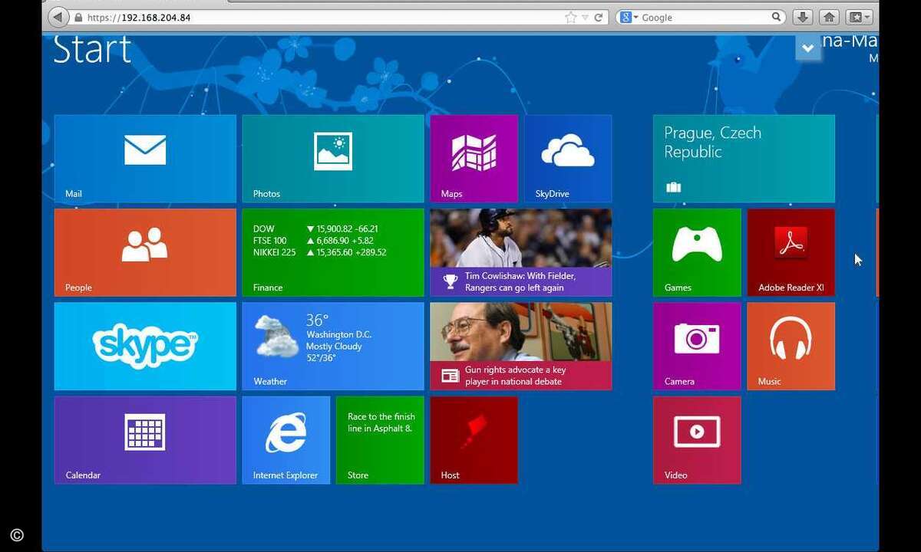Click the Start heading text

(92, 49)
